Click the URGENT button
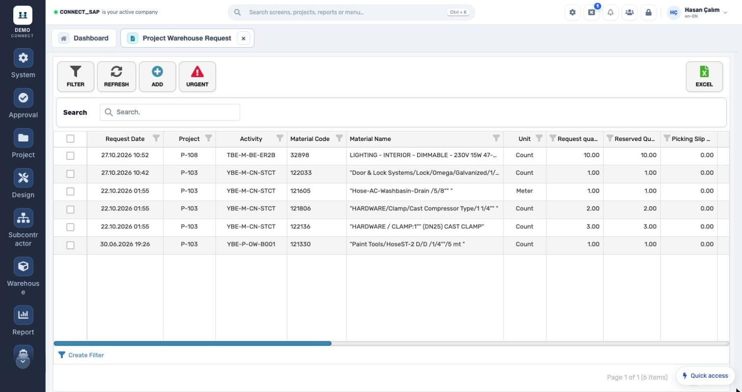The image size is (742, 392). (197, 77)
